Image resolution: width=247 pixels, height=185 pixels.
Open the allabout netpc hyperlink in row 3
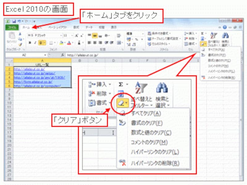pos(35,73)
